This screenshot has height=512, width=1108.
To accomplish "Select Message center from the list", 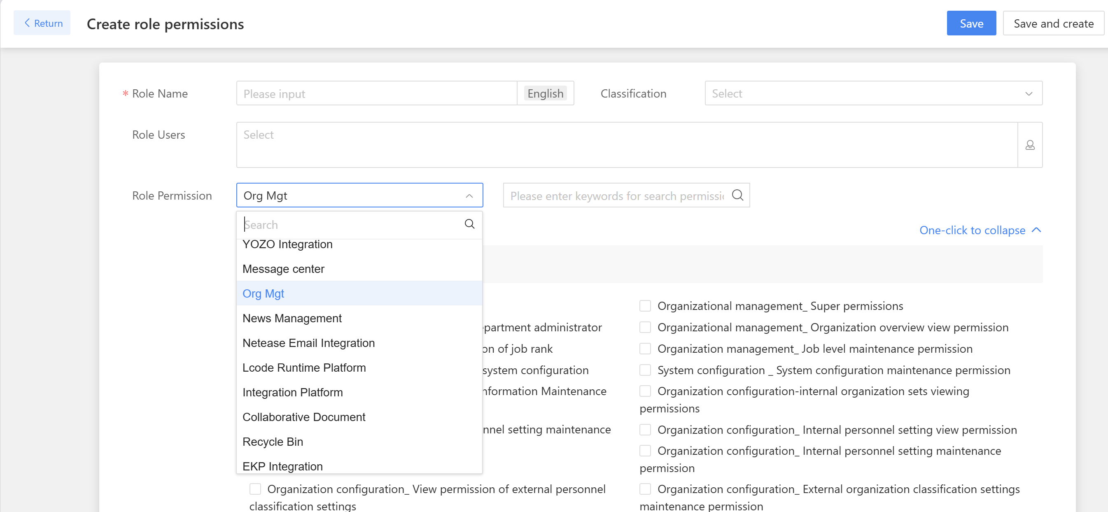I will point(283,269).
